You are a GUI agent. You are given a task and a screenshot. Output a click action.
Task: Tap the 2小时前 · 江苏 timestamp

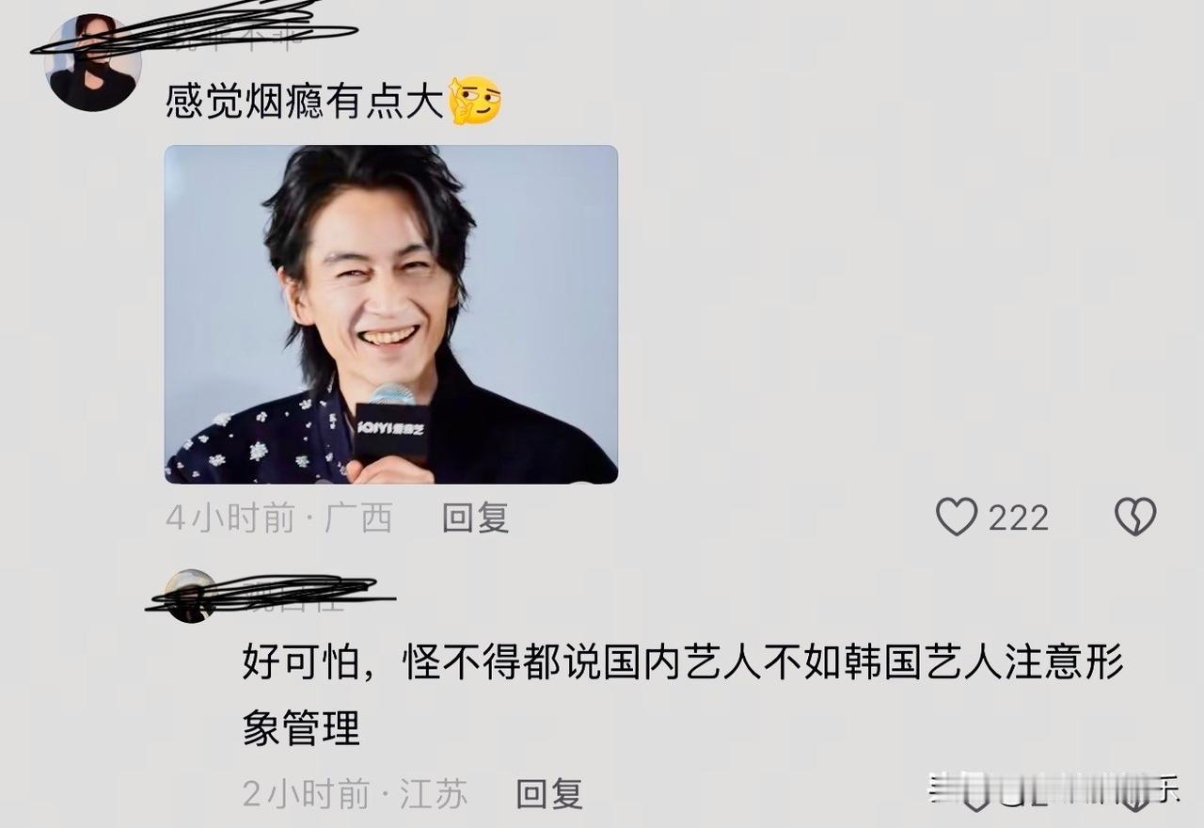tap(355, 794)
